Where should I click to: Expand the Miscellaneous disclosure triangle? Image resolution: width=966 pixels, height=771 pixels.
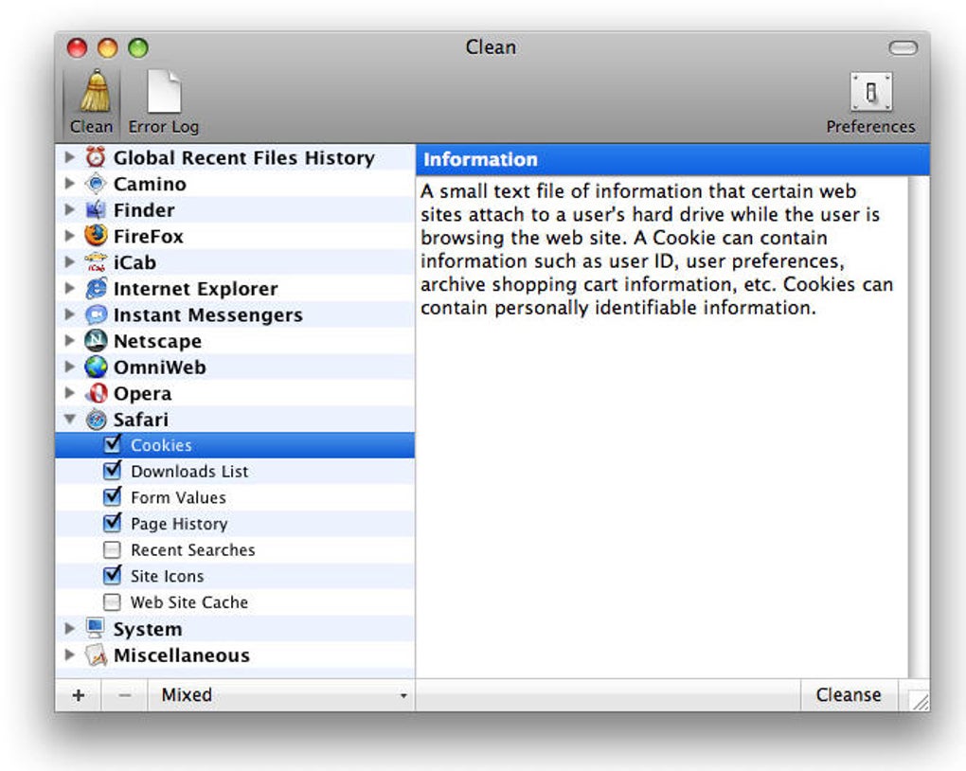click(70, 655)
